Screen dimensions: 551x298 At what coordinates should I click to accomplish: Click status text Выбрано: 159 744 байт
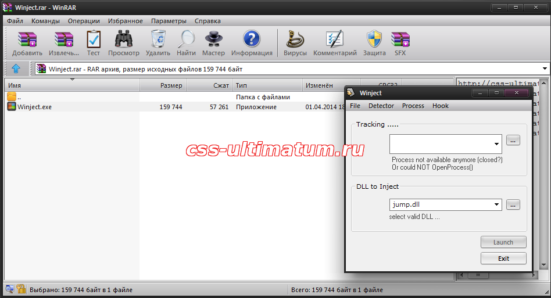click(81, 290)
